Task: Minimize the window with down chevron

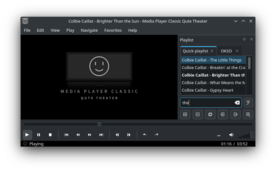Action: tap(236, 21)
